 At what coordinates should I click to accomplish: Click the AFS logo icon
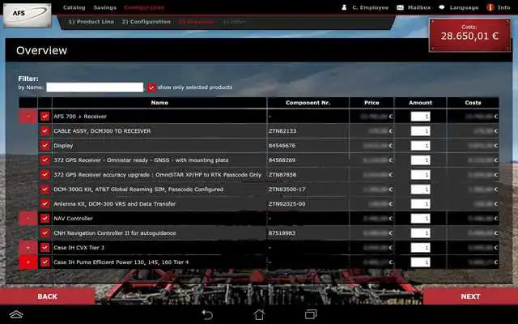pyautogui.click(x=28, y=15)
